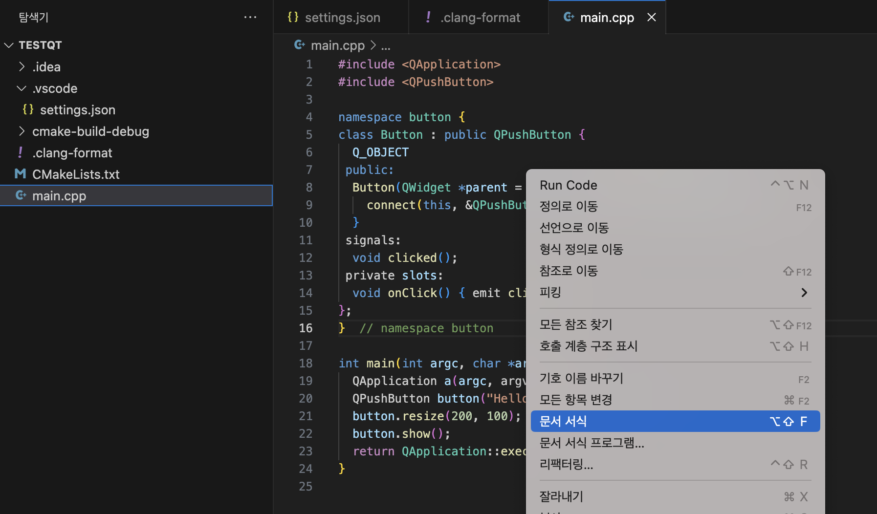Select 정의로 이동 in the context menu

[x=675, y=207]
